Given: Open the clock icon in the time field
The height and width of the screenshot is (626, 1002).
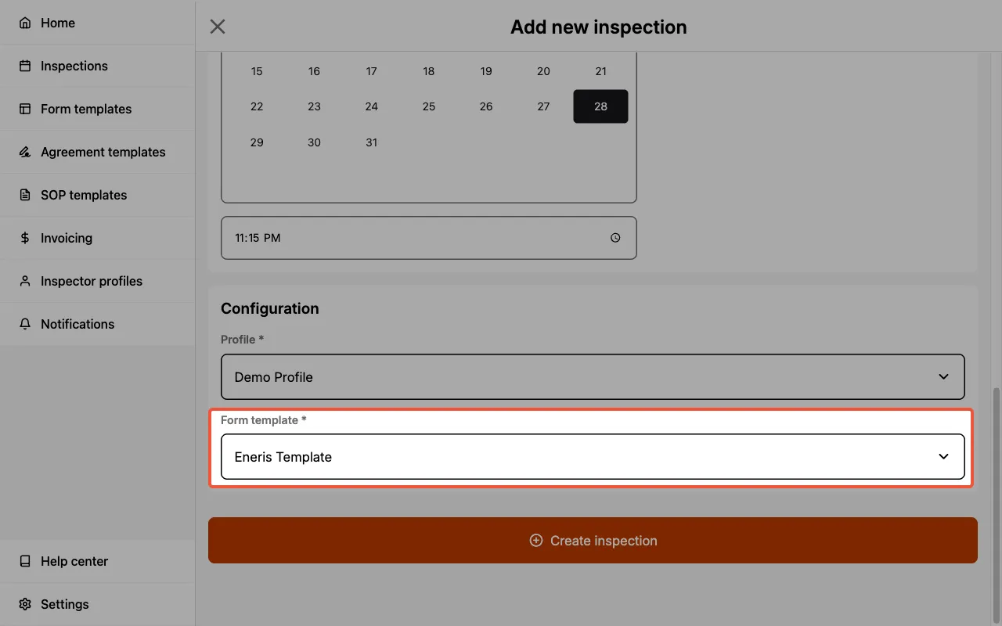Looking at the screenshot, I should click(x=615, y=237).
